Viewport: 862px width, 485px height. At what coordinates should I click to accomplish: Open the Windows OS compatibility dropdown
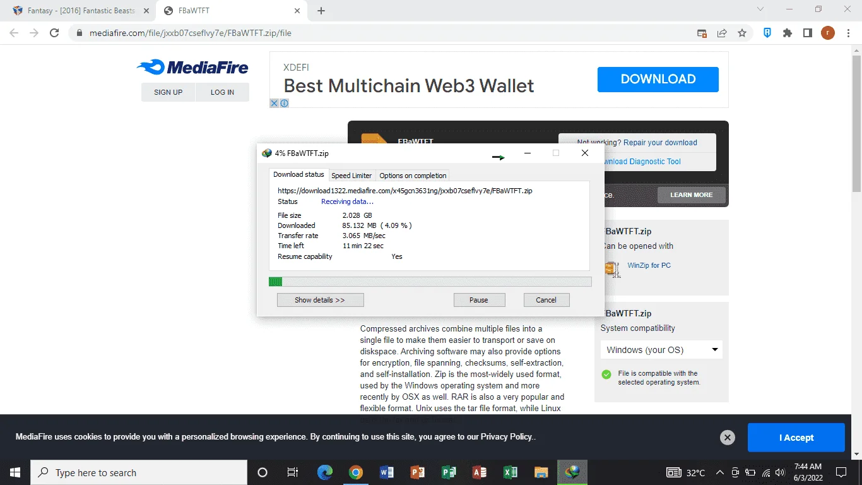coord(661,350)
